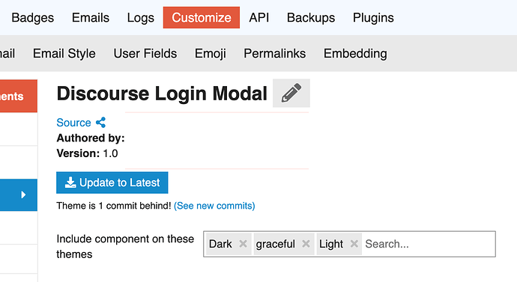
Task: Go to User Fields sub-tab
Action: pos(145,53)
